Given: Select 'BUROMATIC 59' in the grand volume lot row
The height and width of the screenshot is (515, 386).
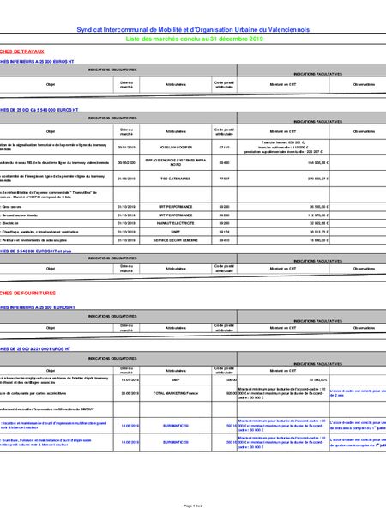Looking at the screenshot, I should pyautogui.click(x=176, y=426).
